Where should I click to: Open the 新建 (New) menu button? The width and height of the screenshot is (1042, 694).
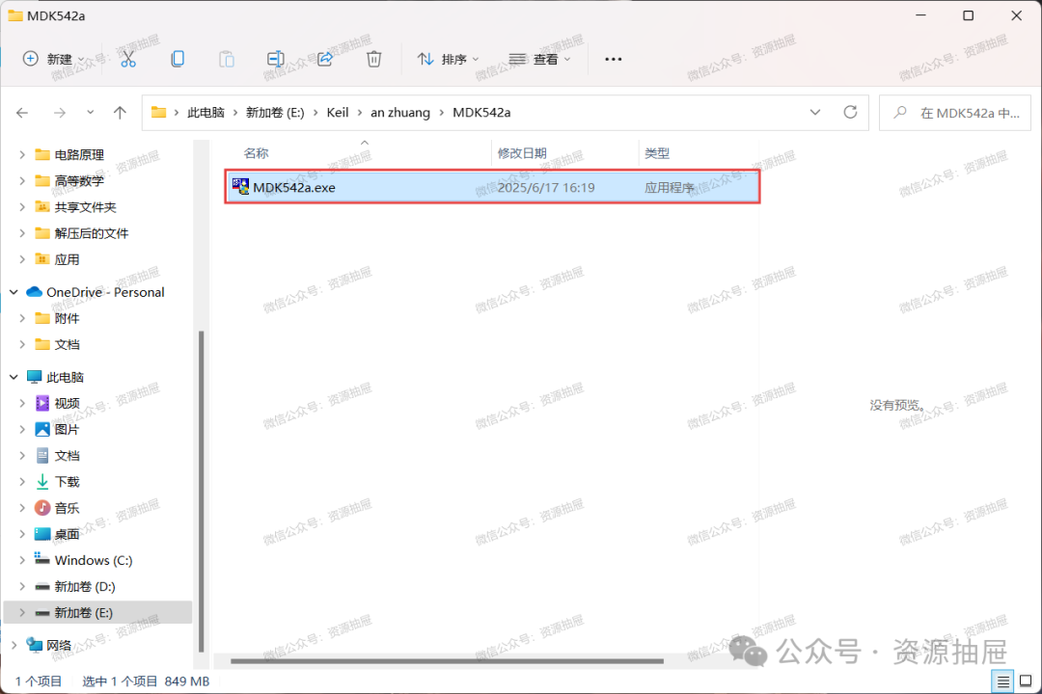53,59
